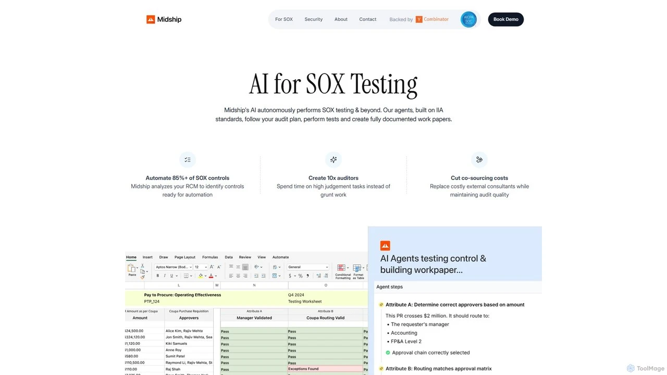This screenshot has height=375, width=667.
Task: Click the Underline icon
Action: (171, 276)
